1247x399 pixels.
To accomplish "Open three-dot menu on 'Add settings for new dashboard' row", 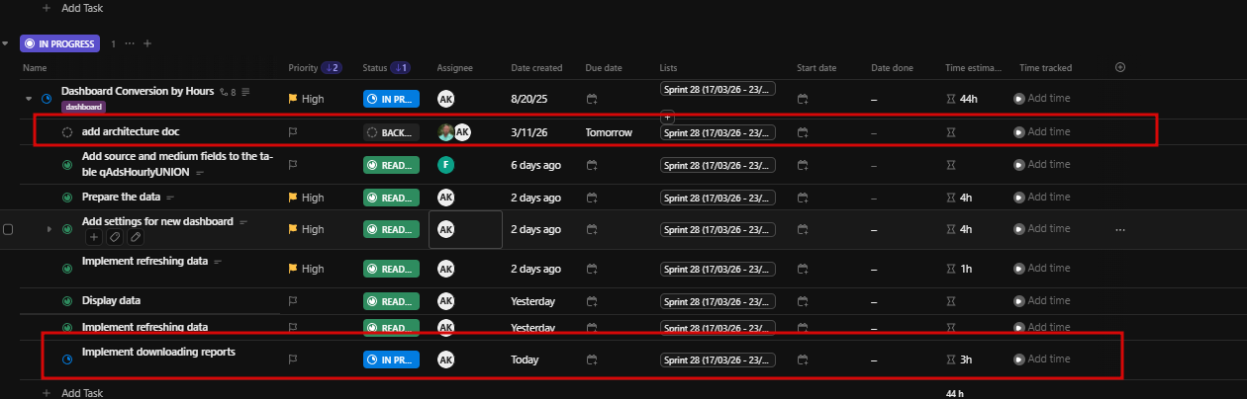I will (1120, 229).
